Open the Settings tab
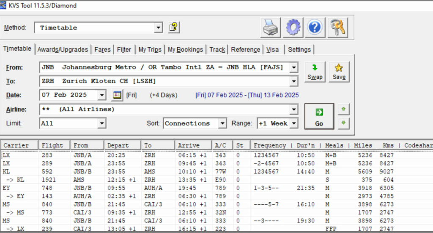The image size is (433, 233). (299, 50)
